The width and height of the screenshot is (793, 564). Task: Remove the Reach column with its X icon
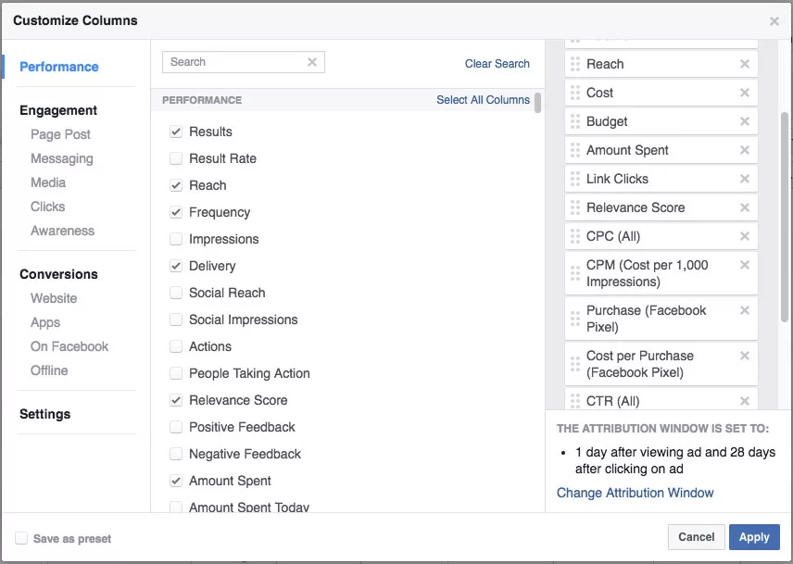[x=744, y=64]
